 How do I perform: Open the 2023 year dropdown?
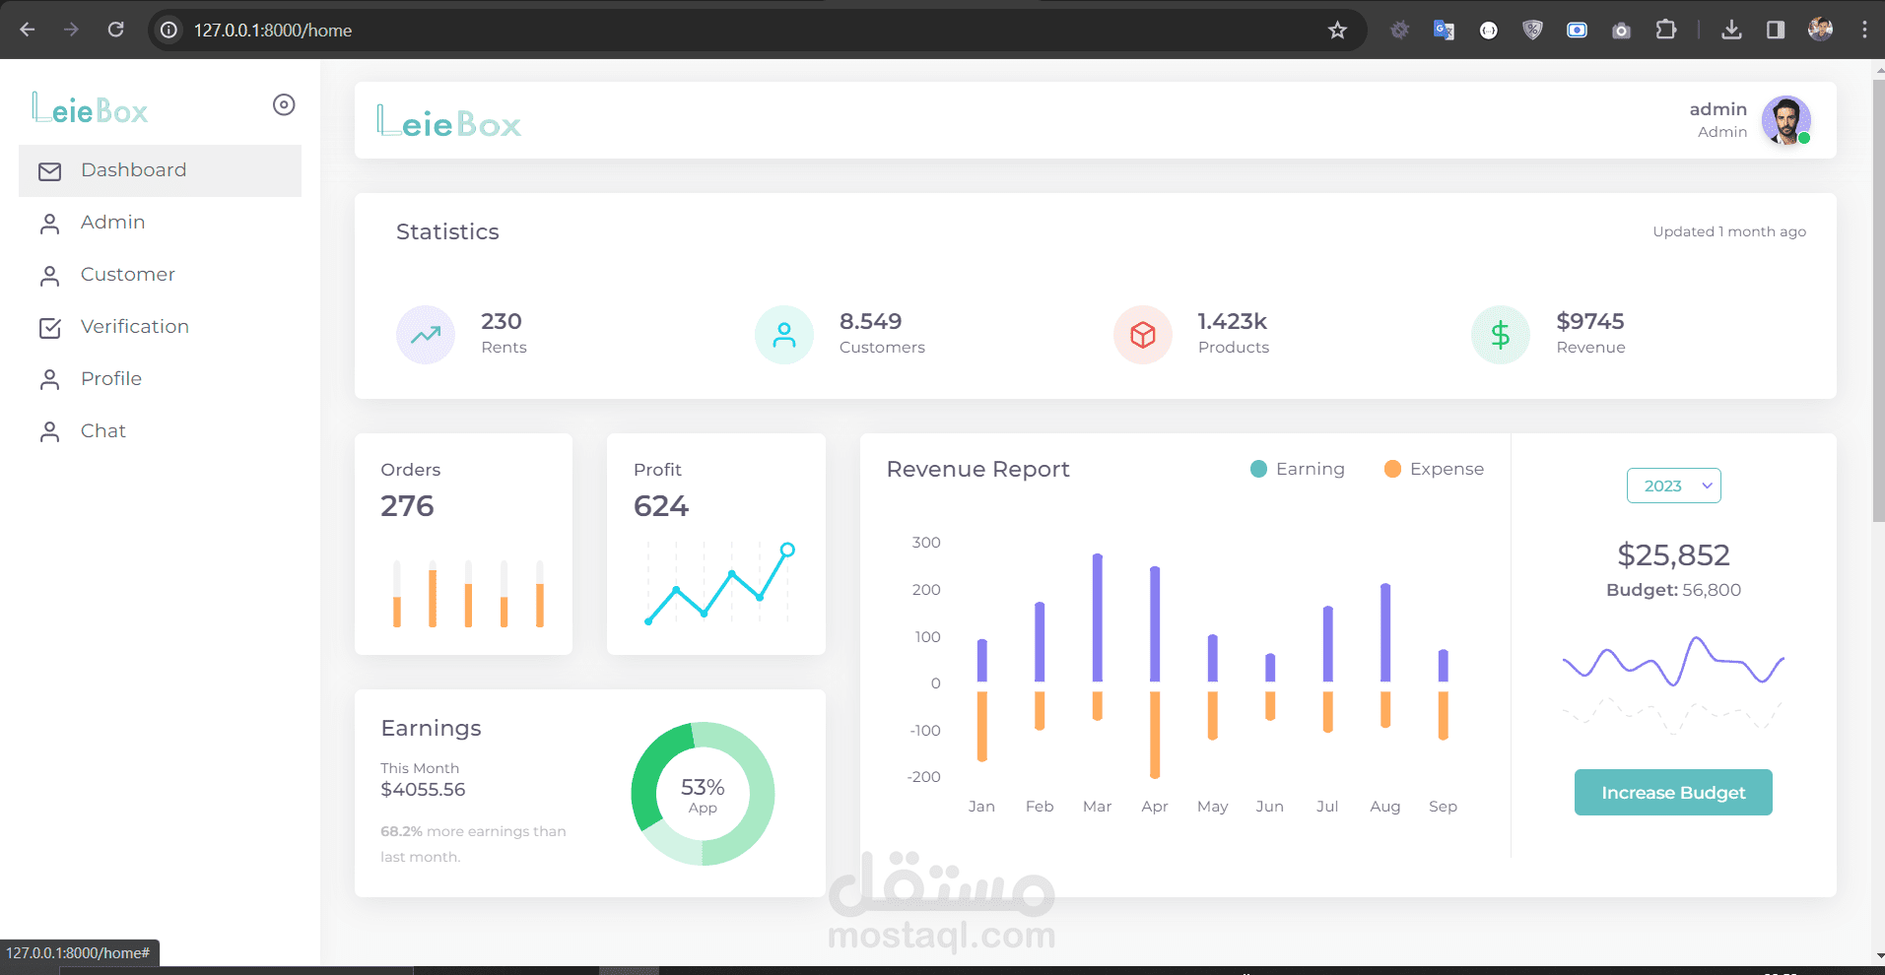point(1673,486)
